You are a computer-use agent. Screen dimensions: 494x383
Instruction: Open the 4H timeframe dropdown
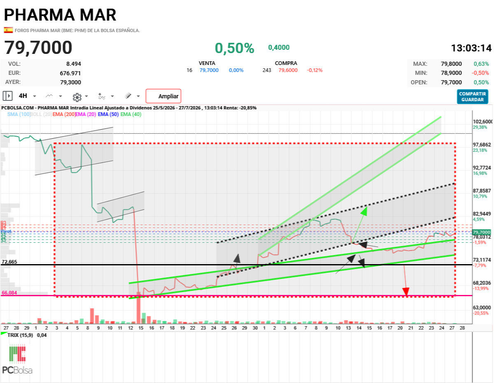click(x=27, y=96)
